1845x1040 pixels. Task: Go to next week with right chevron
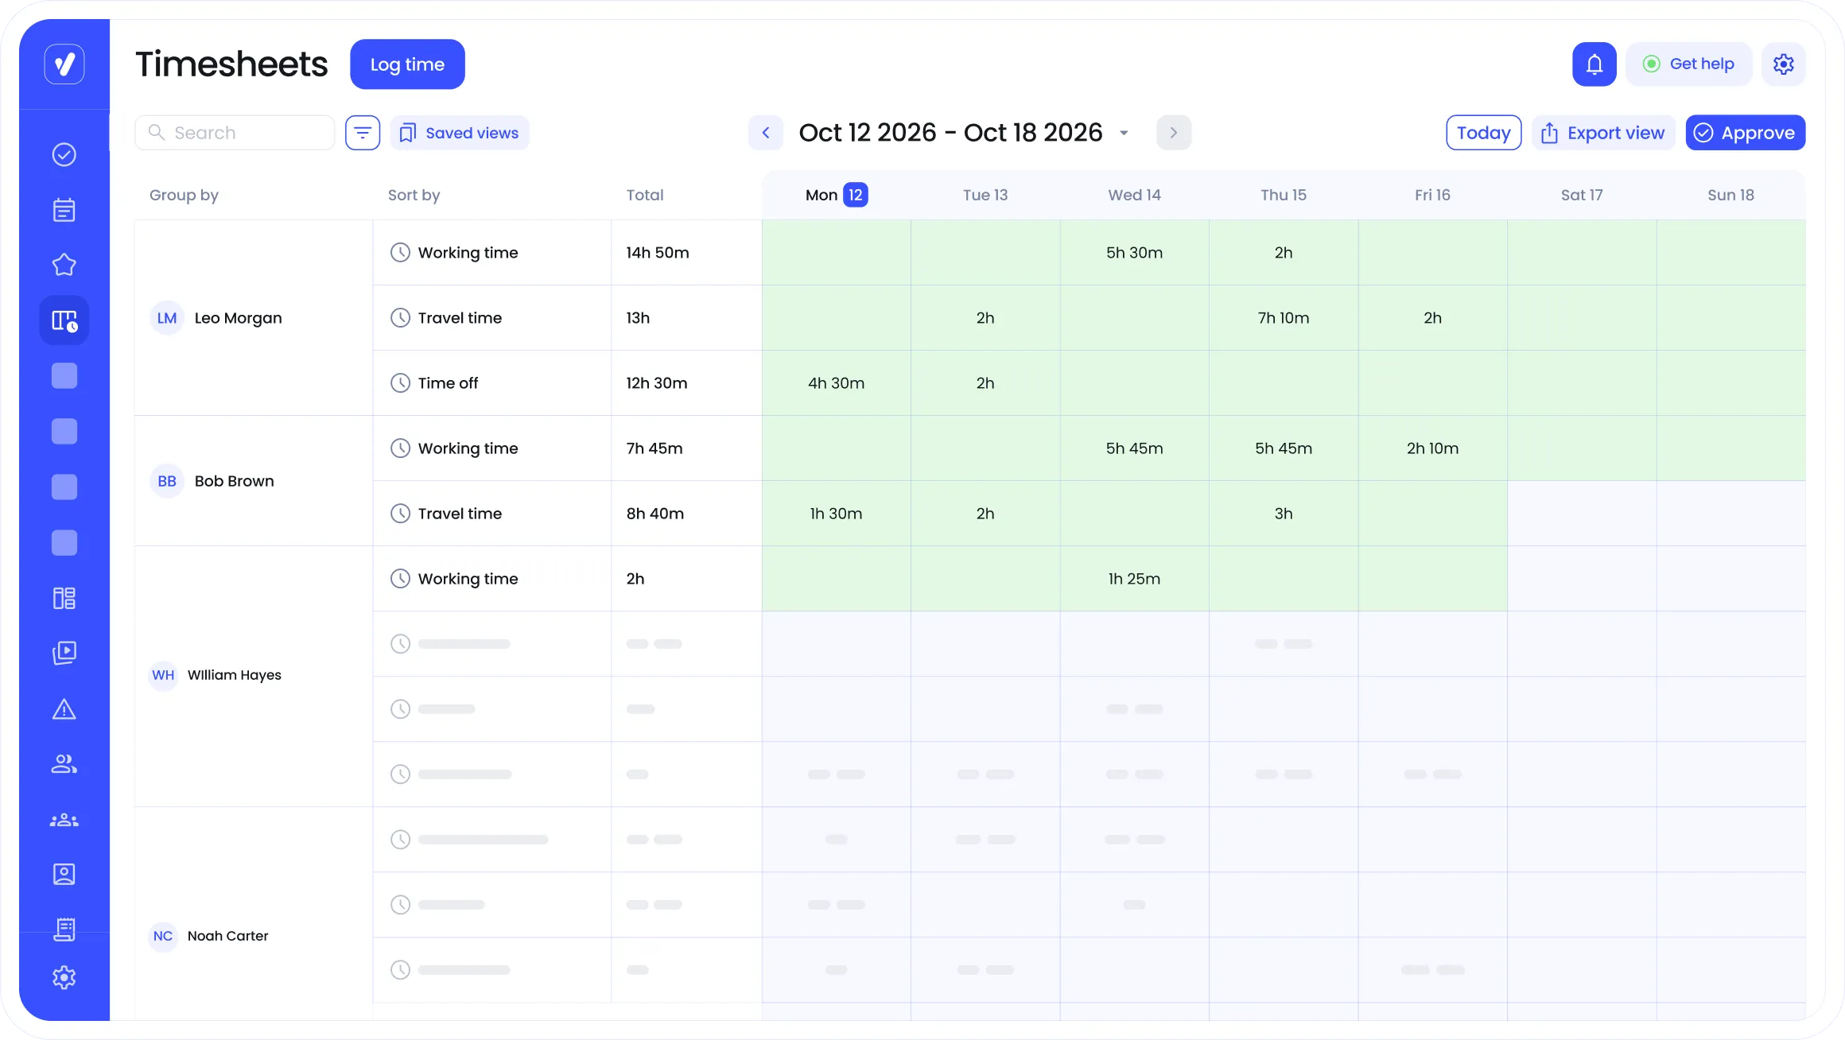1173,133
